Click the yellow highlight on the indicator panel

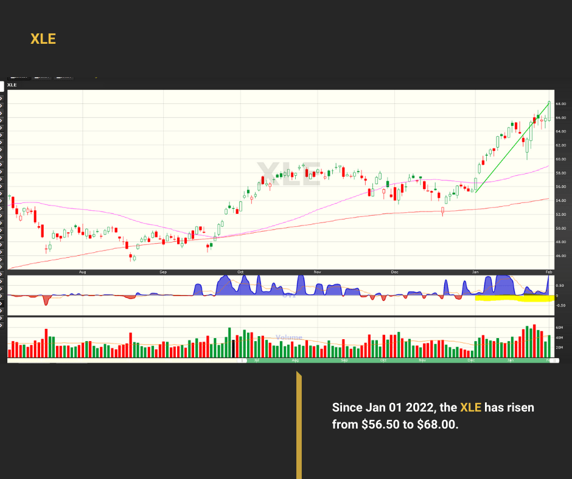click(x=512, y=298)
